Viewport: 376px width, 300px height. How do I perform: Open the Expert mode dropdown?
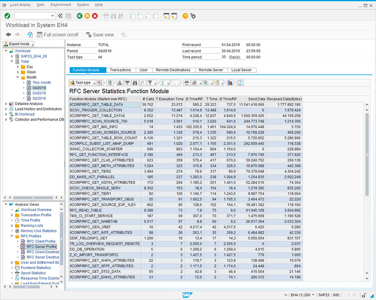point(19,44)
